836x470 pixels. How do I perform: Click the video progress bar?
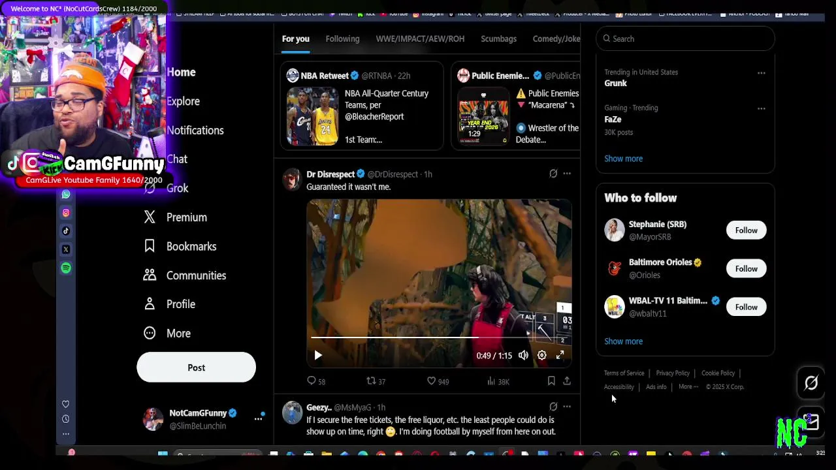(x=439, y=337)
